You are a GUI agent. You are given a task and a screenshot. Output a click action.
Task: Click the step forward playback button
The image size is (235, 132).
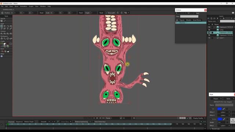(97, 118)
